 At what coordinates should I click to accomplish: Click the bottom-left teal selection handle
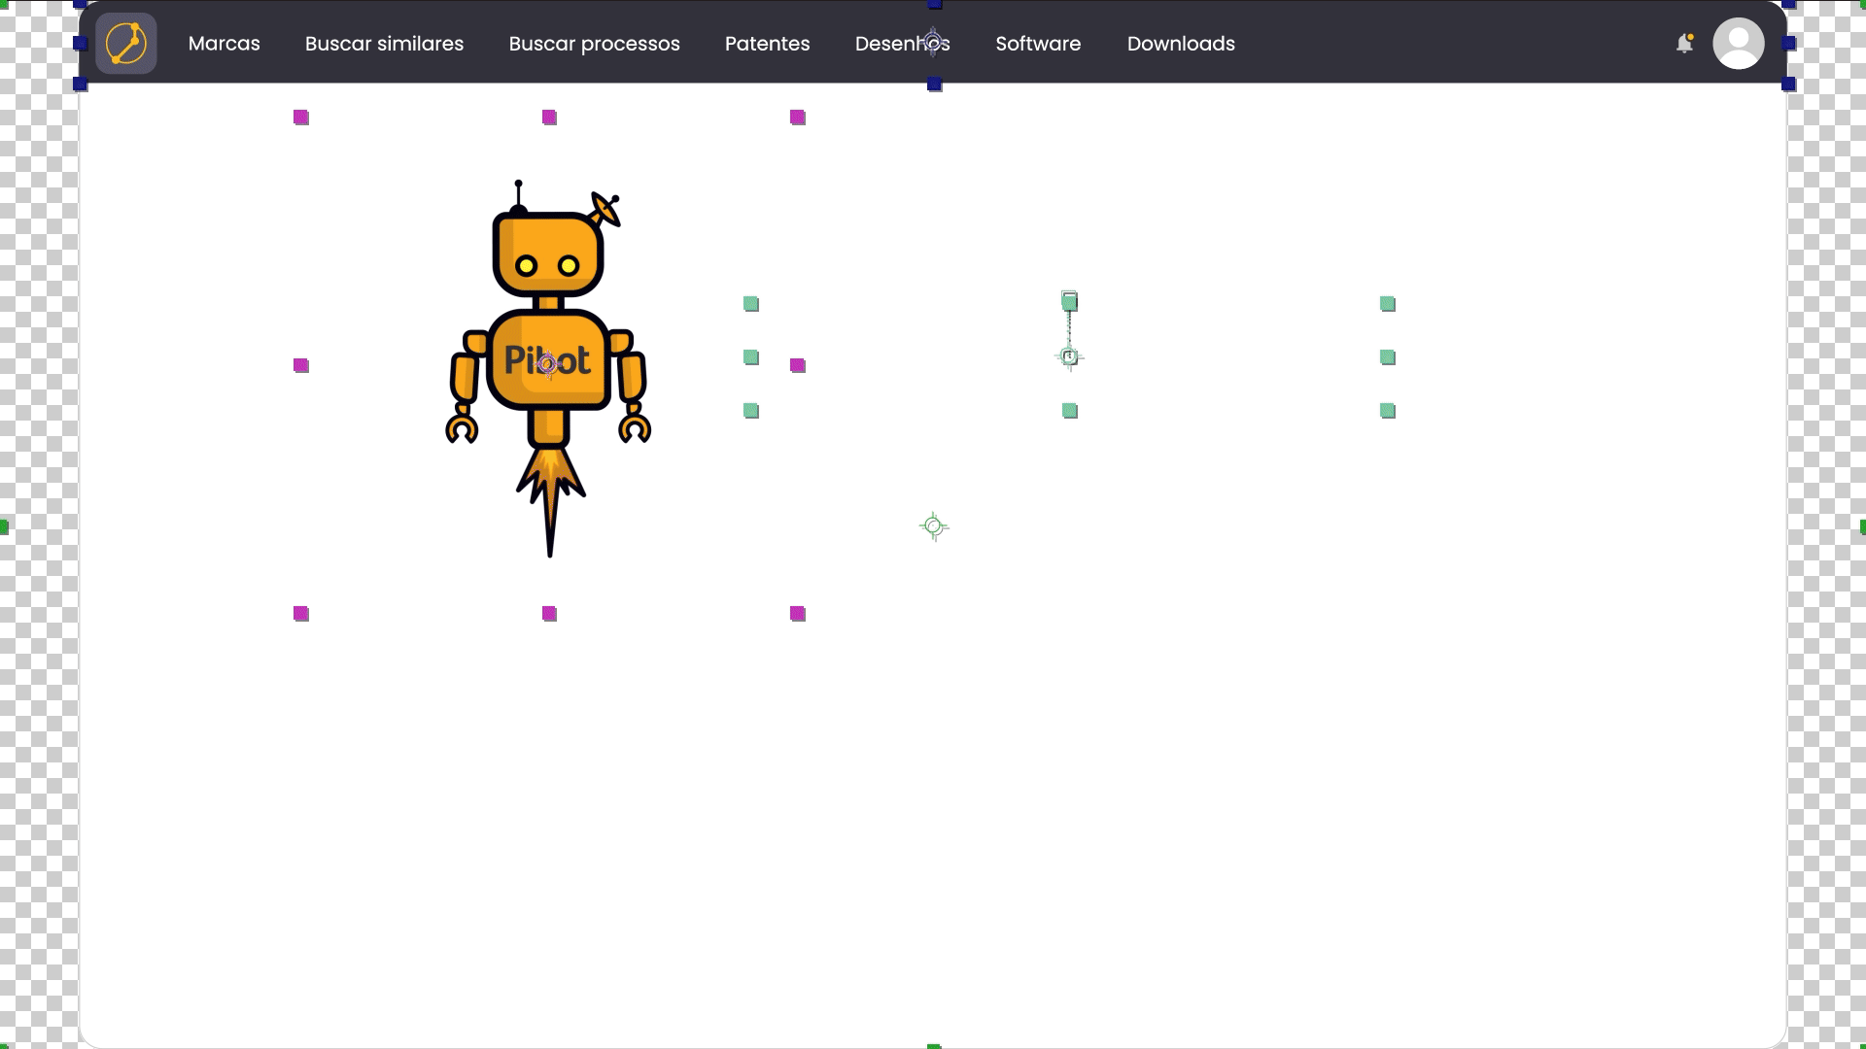point(751,411)
